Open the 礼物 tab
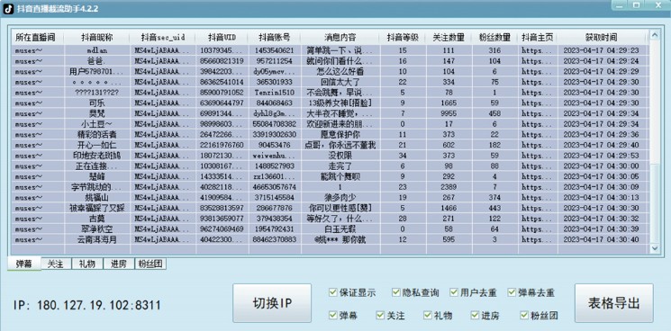The height and width of the screenshot is (331, 671). click(87, 264)
